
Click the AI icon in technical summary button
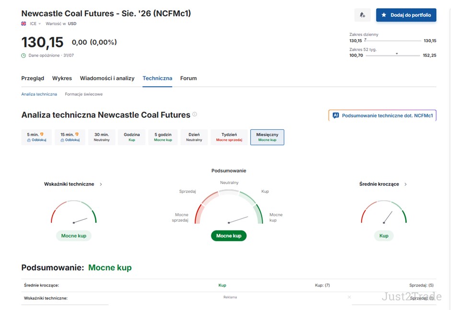click(335, 115)
